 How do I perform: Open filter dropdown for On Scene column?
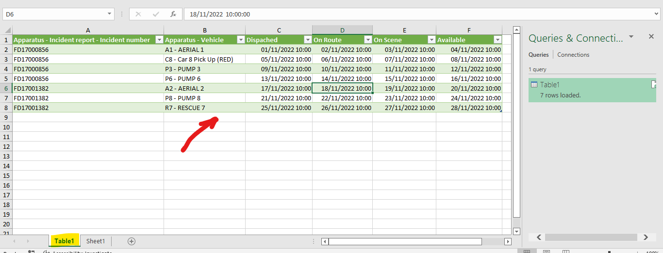point(431,40)
